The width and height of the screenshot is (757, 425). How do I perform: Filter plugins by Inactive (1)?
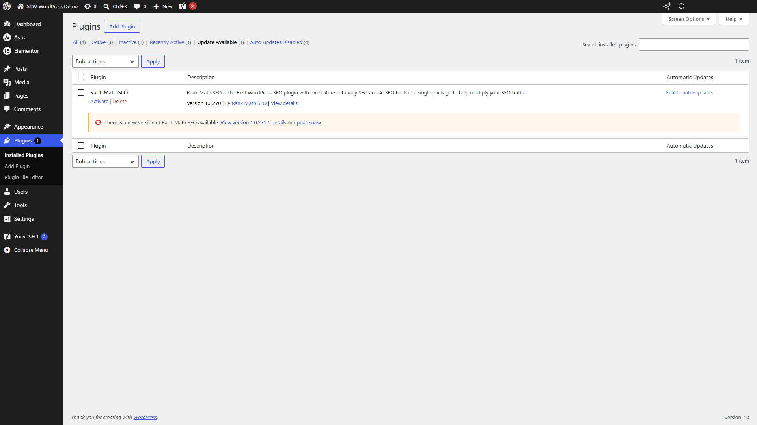point(131,42)
